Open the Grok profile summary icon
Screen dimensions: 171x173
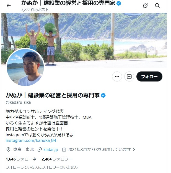pos(145,6)
